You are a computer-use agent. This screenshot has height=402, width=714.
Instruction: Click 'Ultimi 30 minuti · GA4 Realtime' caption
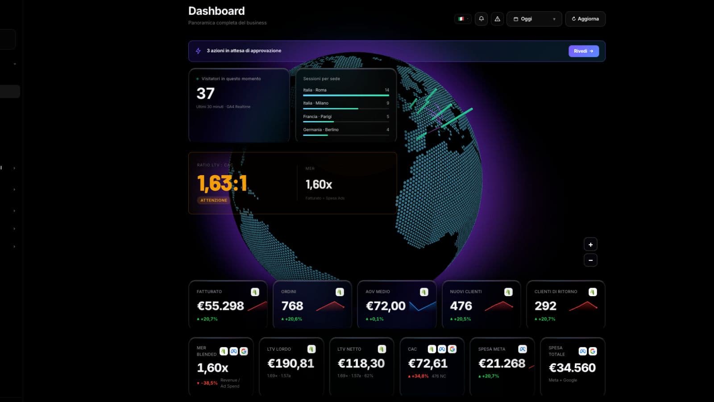pyautogui.click(x=223, y=107)
